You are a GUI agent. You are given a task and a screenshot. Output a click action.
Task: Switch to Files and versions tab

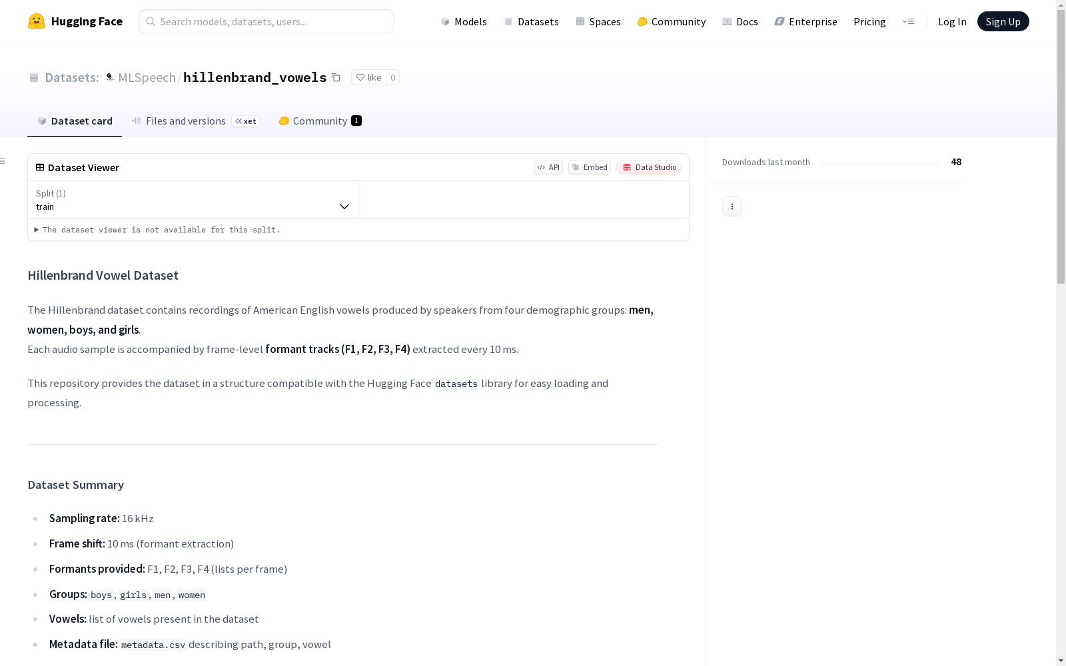195,121
